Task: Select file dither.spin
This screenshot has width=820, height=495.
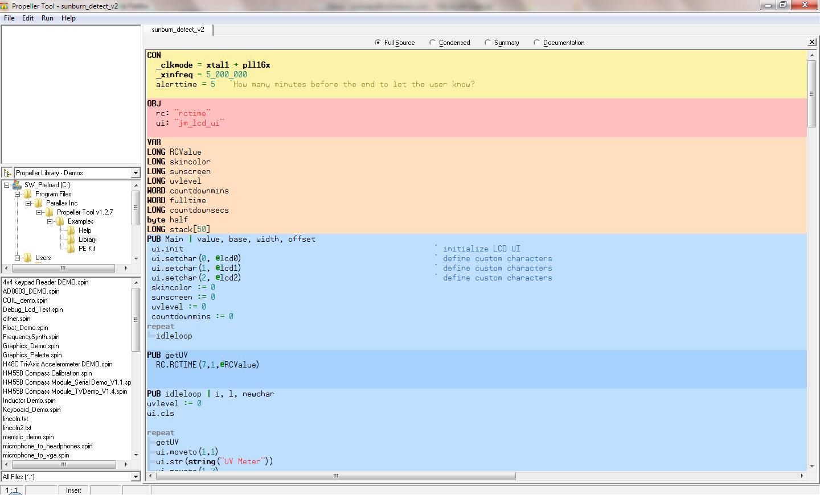Action: [17, 319]
